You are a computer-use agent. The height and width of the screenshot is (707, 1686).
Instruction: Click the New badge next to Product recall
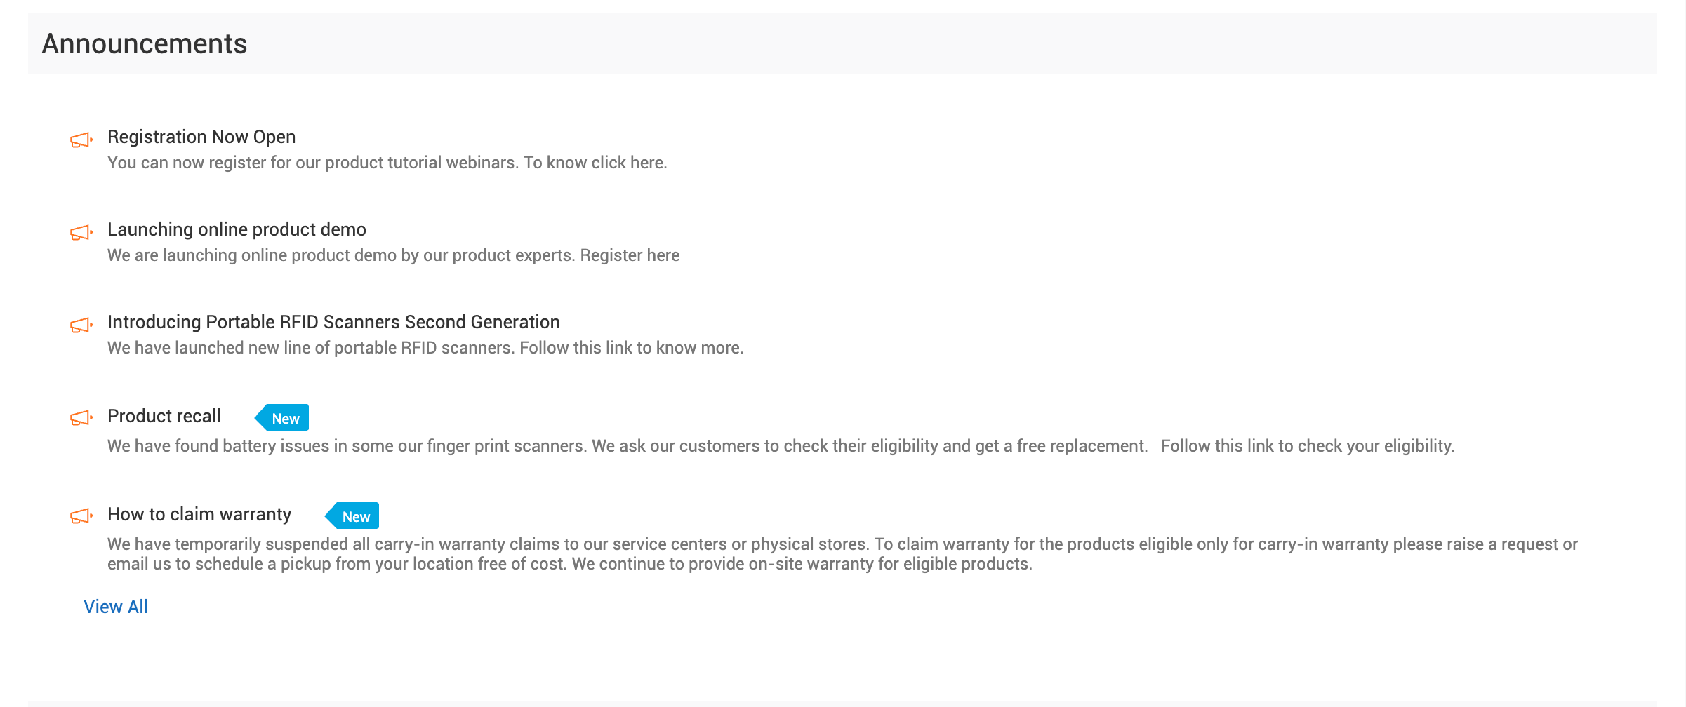[x=283, y=418]
